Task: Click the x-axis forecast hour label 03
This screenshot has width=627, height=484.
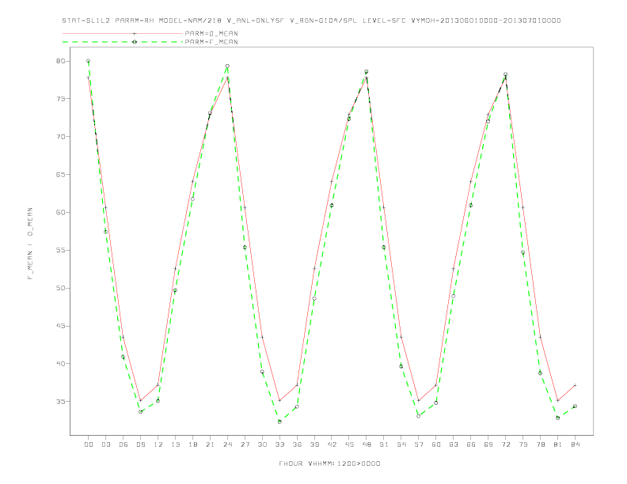Action: (x=105, y=444)
